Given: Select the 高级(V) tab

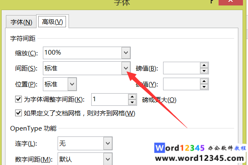Looking at the screenshot, I should pyautogui.click(x=53, y=21).
